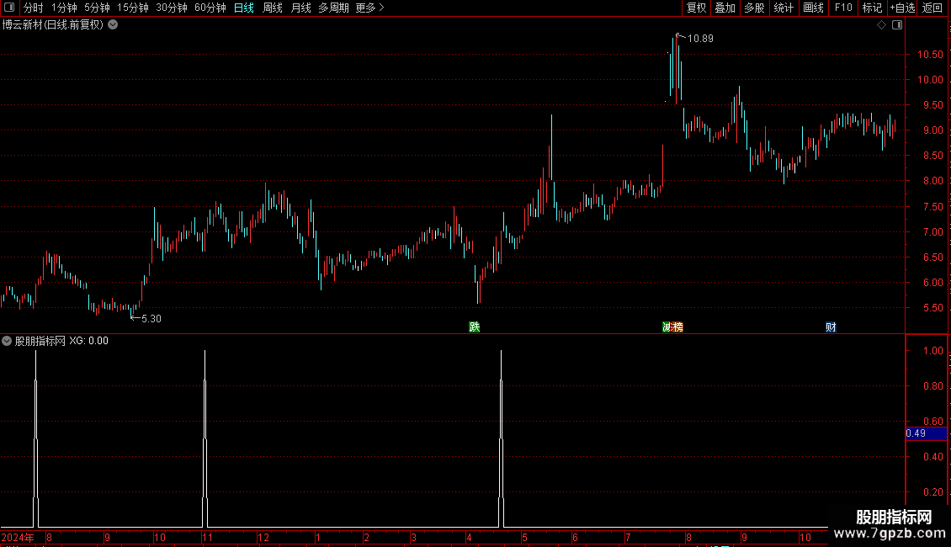Select the 60分钟 period
The image size is (951, 547).
pyautogui.click(x=210, y=8)
